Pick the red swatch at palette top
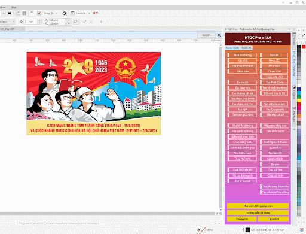306x234 pixels. coord(304,47)
